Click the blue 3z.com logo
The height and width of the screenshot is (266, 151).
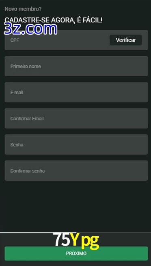tap(30, 29)
